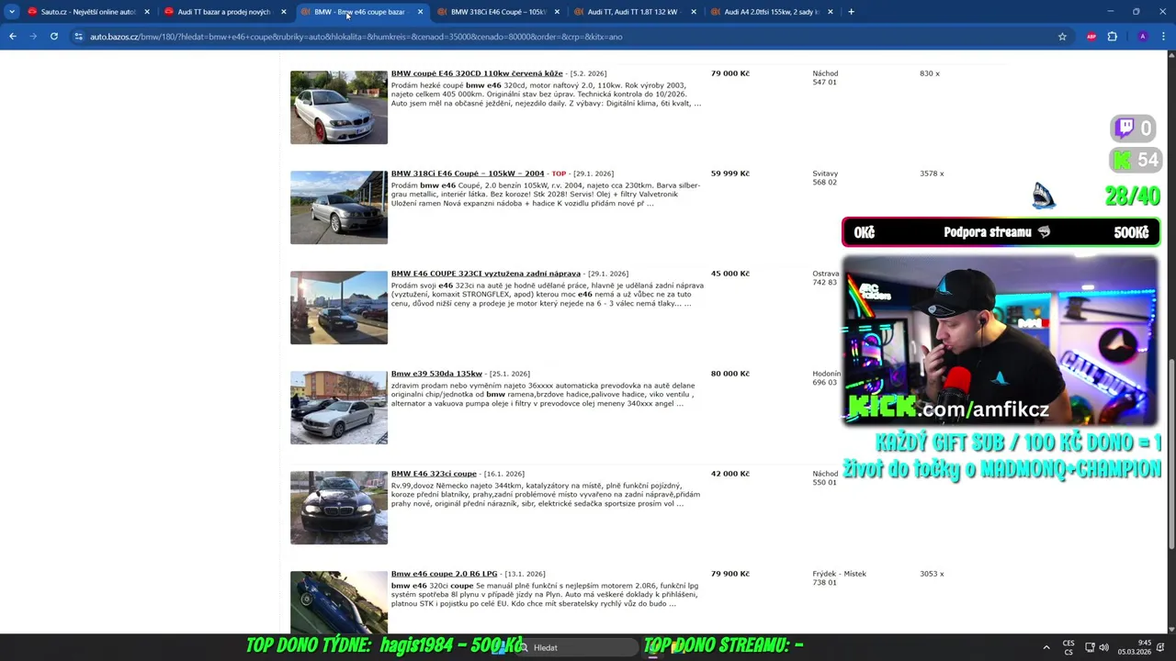1176x661 pixels.
Task: View site information icon in address bar
Action: (79, 37)
